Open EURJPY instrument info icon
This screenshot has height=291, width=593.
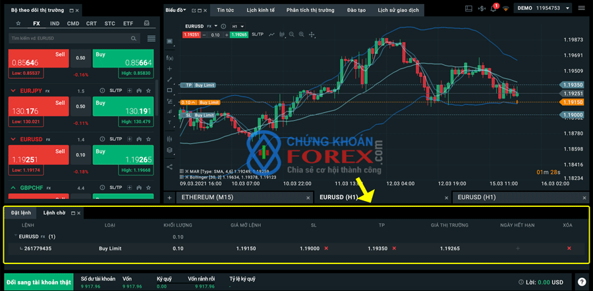(x=102, y=91)
